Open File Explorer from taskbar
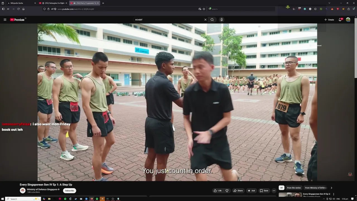 (x=49, y=199)
